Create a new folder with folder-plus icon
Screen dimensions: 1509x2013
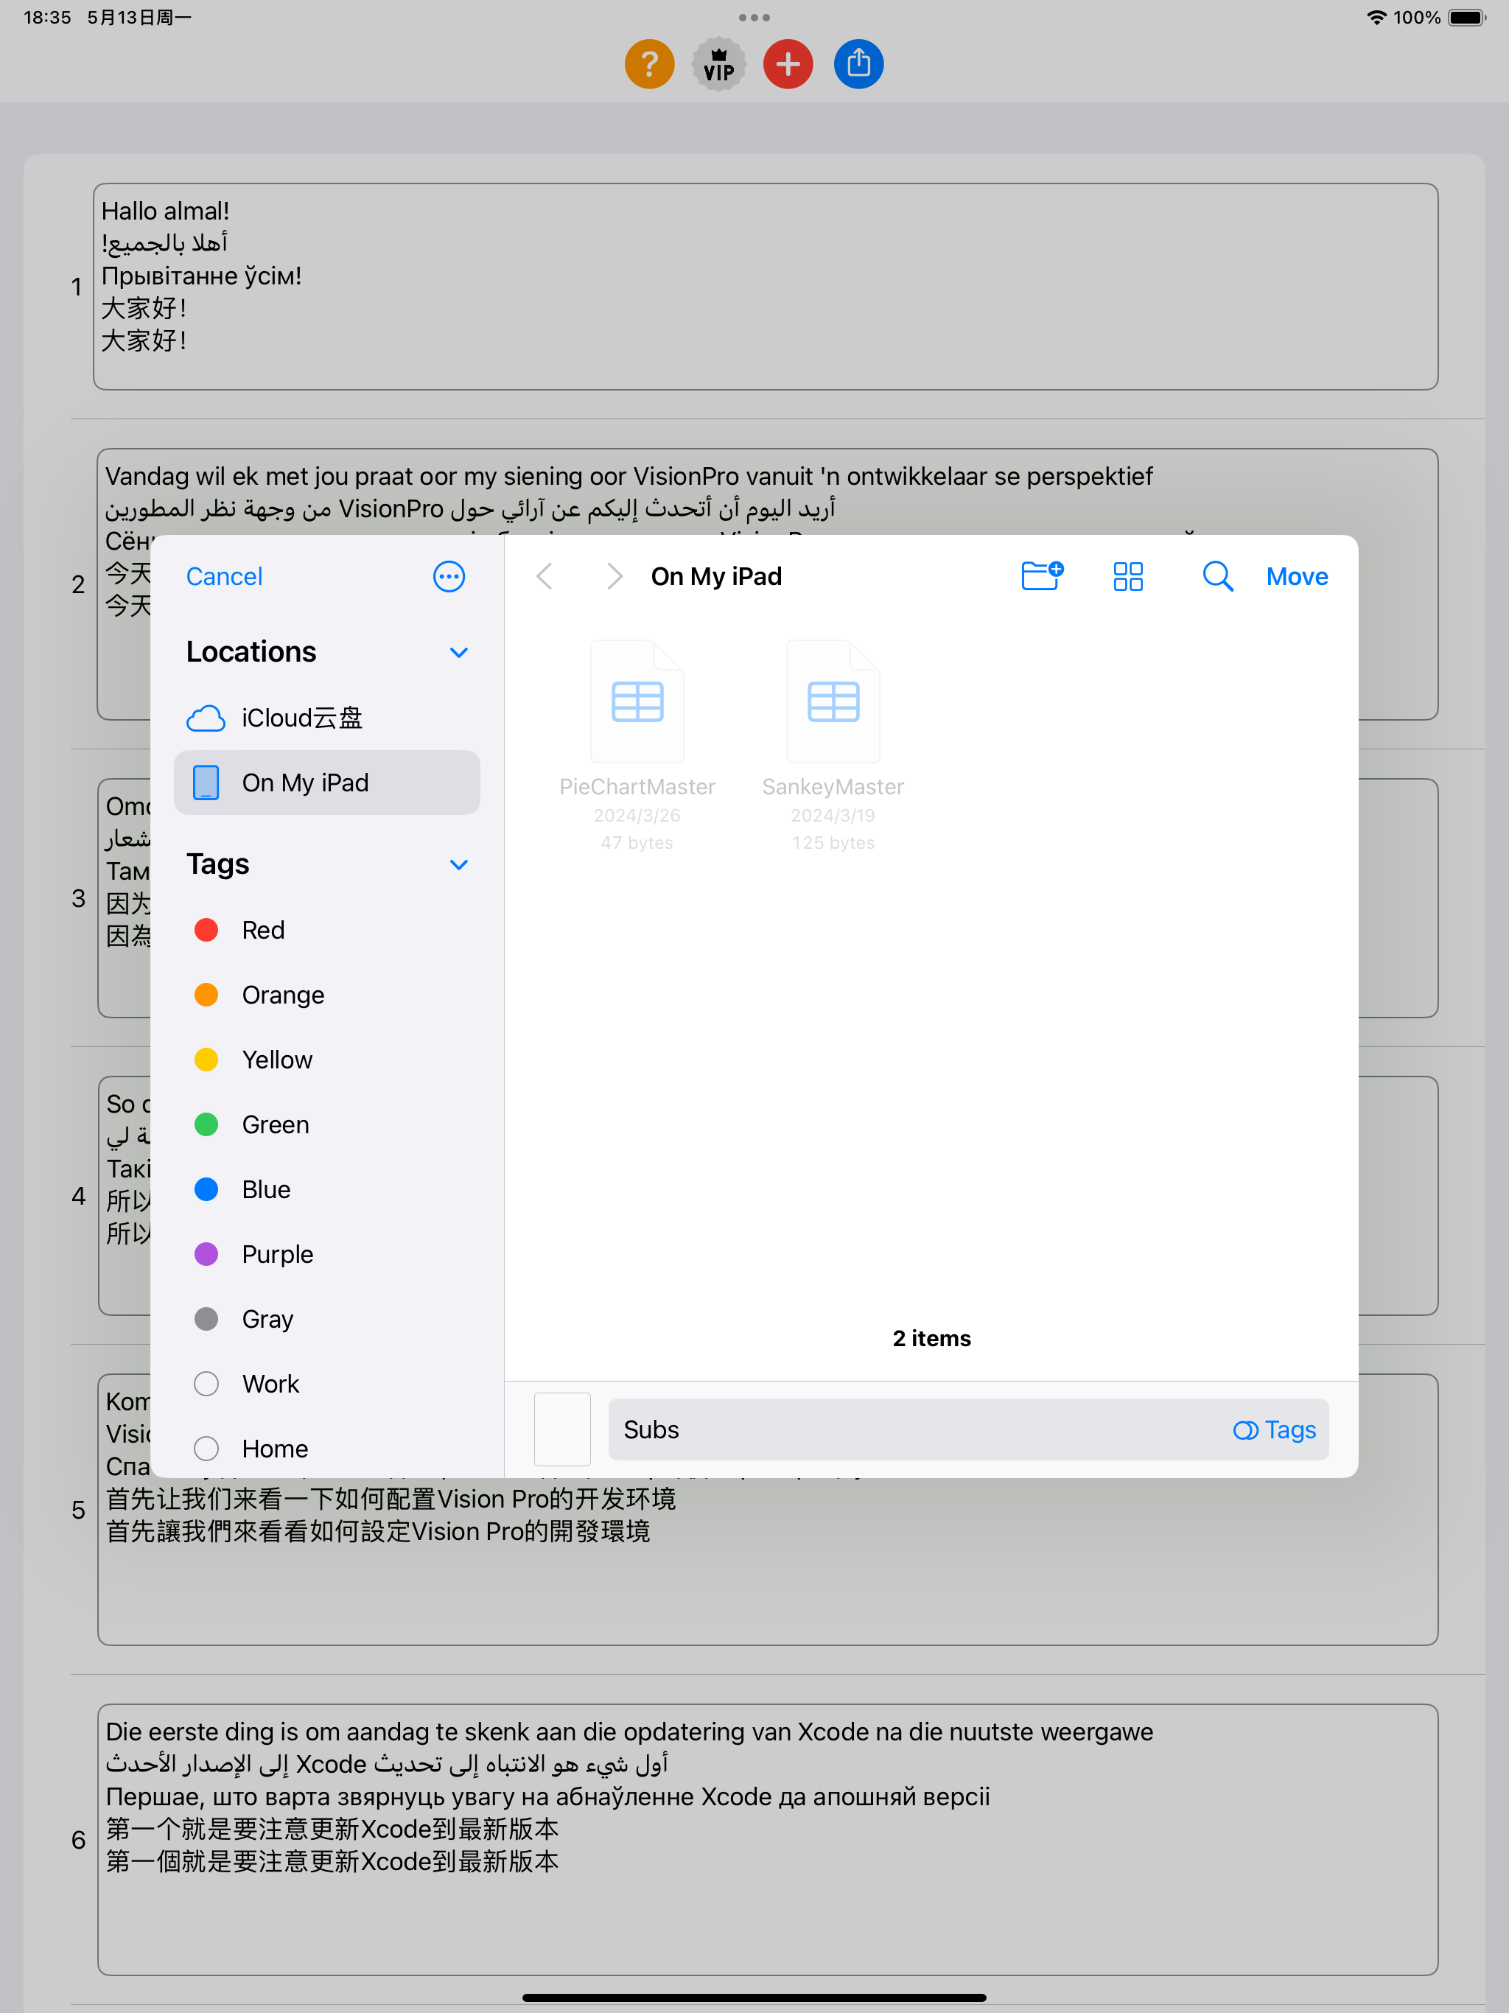[x=1042, y=576]
